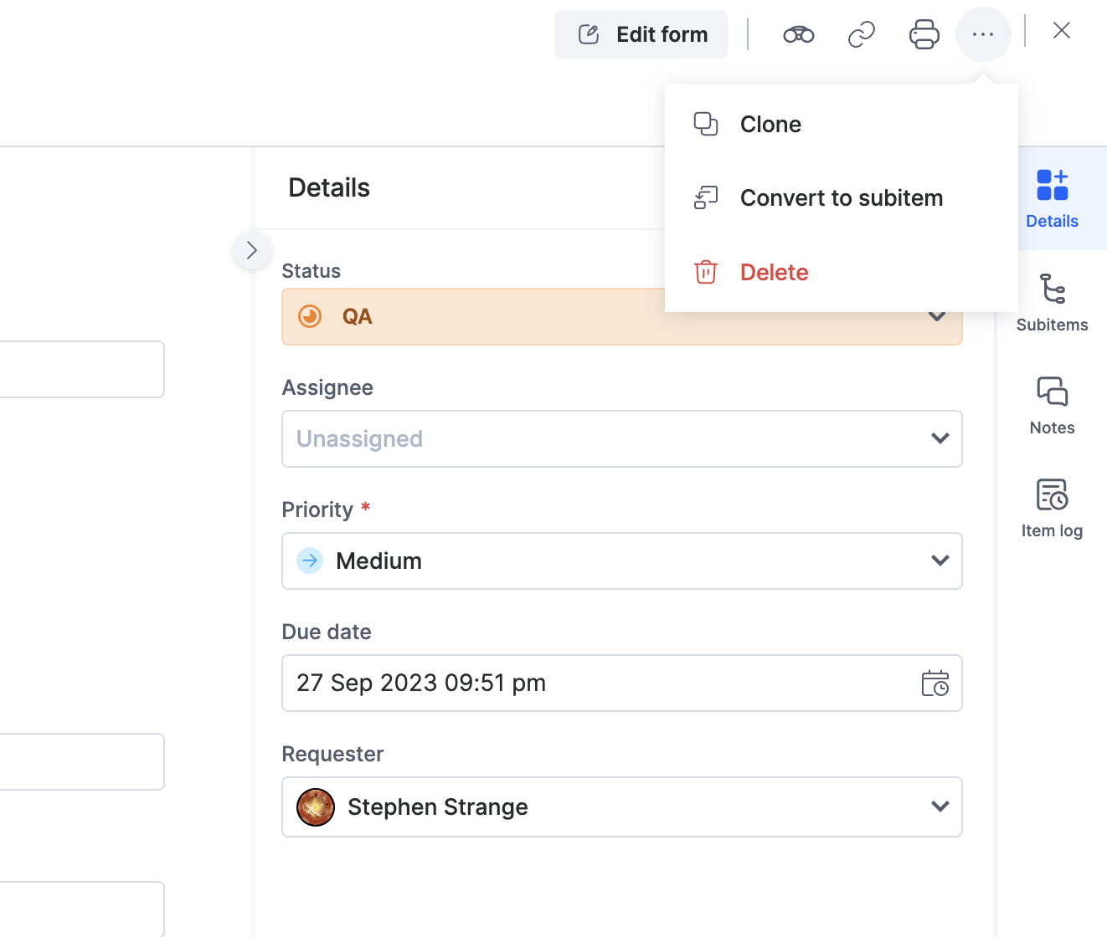Viewport: 1107px width, 937px height.
Task: Click the Due date field
Action: click(622, 684)
